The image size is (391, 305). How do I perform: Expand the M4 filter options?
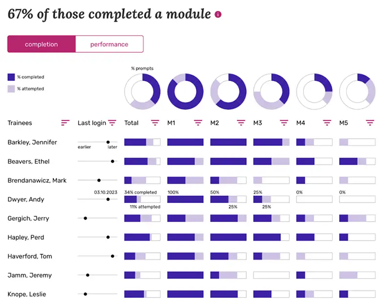pyautogui.click(x=326, y=123)
